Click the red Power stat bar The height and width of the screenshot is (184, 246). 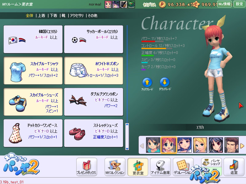(148, 41)
